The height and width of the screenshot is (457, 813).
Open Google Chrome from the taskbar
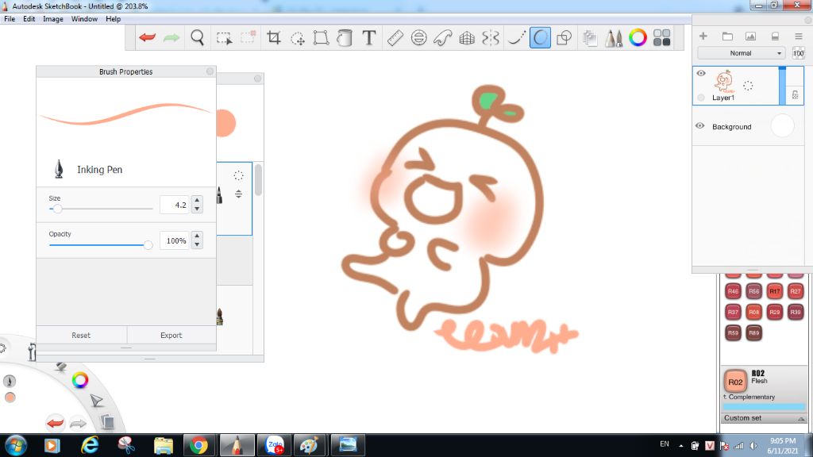pyautogui.click(x=198, y=445)
